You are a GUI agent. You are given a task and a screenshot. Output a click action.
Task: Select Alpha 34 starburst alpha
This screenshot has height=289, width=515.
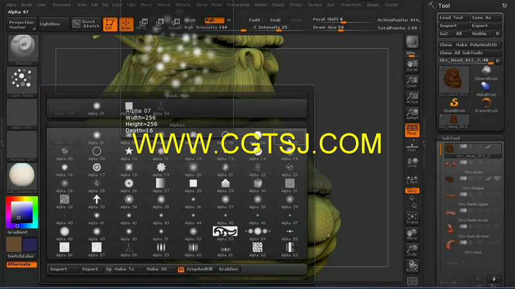click(x=129, y=202)
